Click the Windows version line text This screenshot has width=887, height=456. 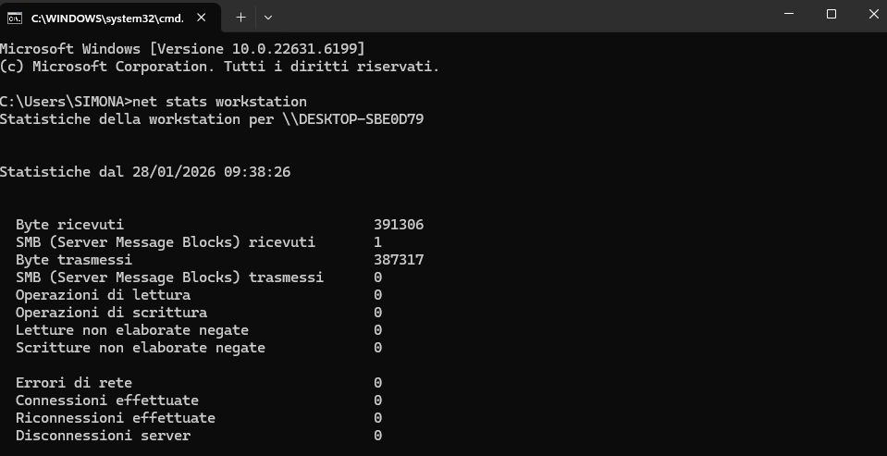click(x=183, y=49)
